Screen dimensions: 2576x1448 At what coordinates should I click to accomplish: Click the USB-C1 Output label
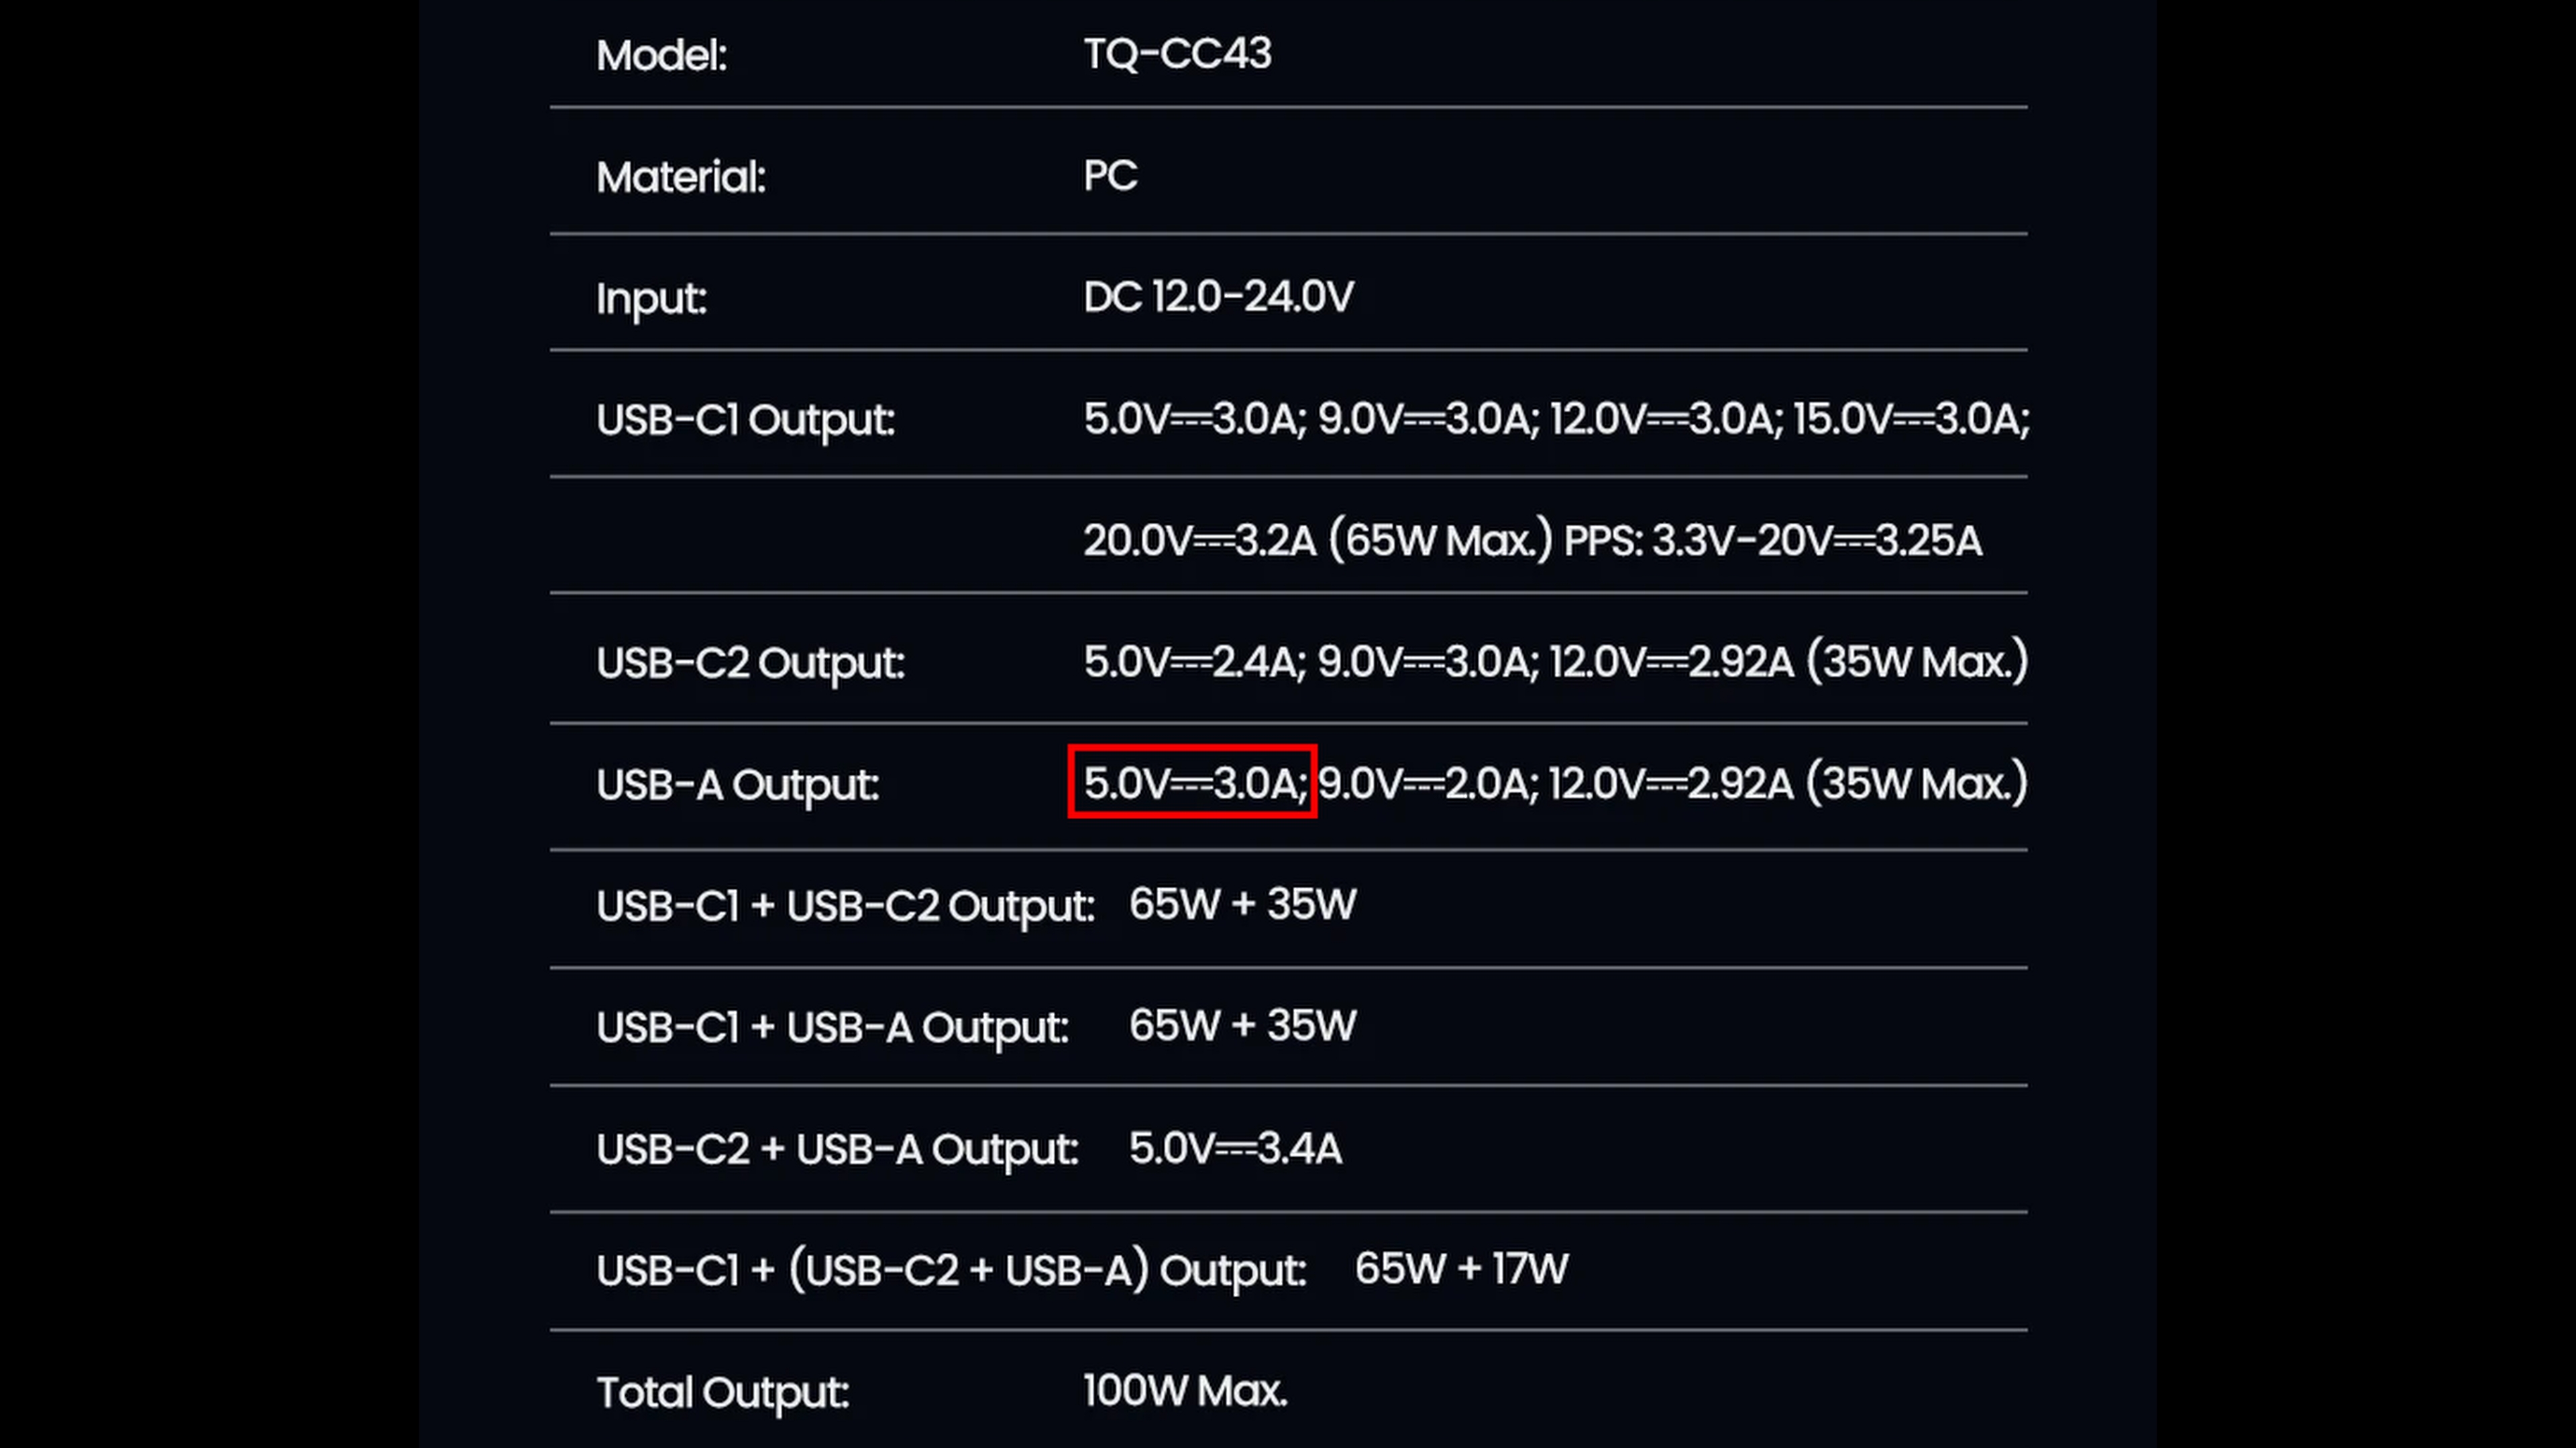pos(745,420)
